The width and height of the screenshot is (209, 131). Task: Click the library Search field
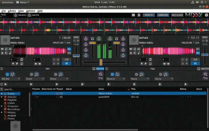(x=16, y=89)
